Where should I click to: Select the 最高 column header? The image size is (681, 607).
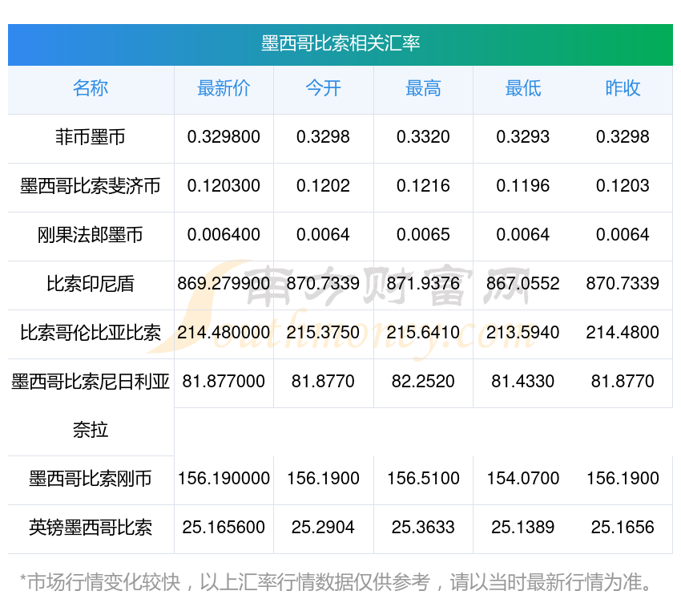[423, 88]
